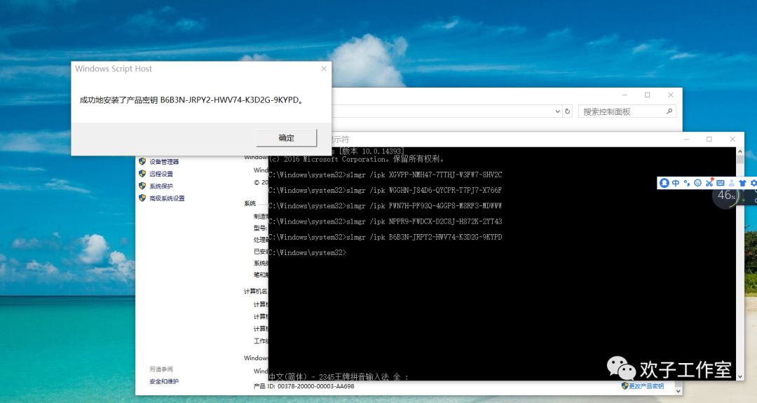Open the emoji smiley on IME bar
This screenshot has height=403, width=757.
[x=697, y=183]
